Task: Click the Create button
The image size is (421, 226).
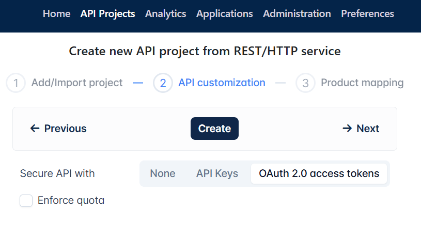Action: [214, 128]
